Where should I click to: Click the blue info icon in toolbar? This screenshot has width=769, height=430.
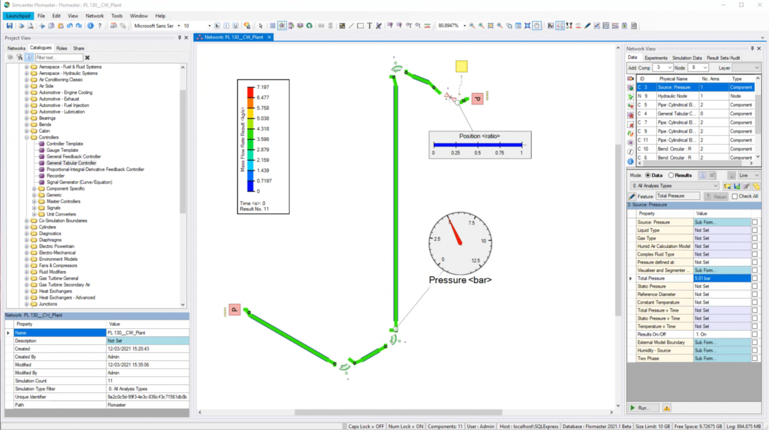90,26
